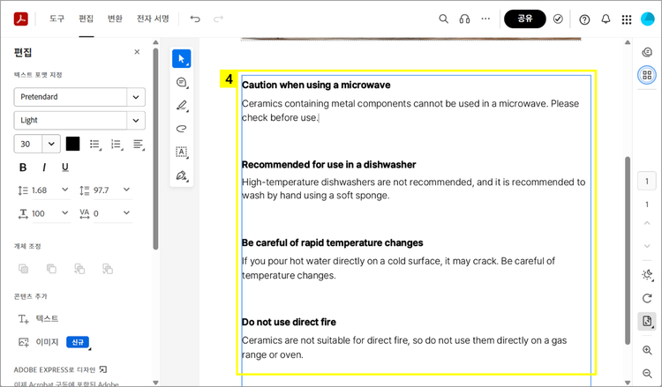Select the arrow selection tool

(182, 59)
